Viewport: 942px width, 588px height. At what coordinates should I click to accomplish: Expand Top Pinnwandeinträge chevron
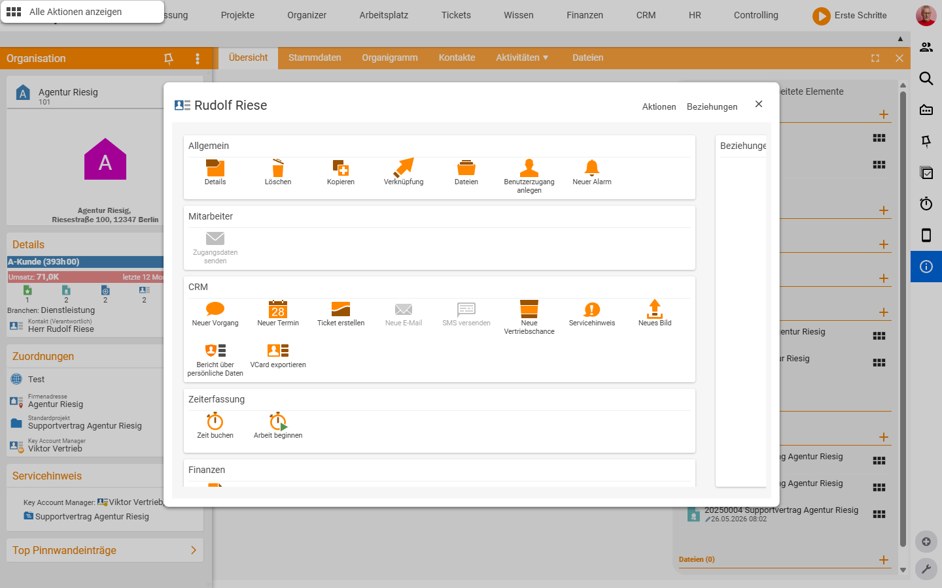tap(194, 550)
